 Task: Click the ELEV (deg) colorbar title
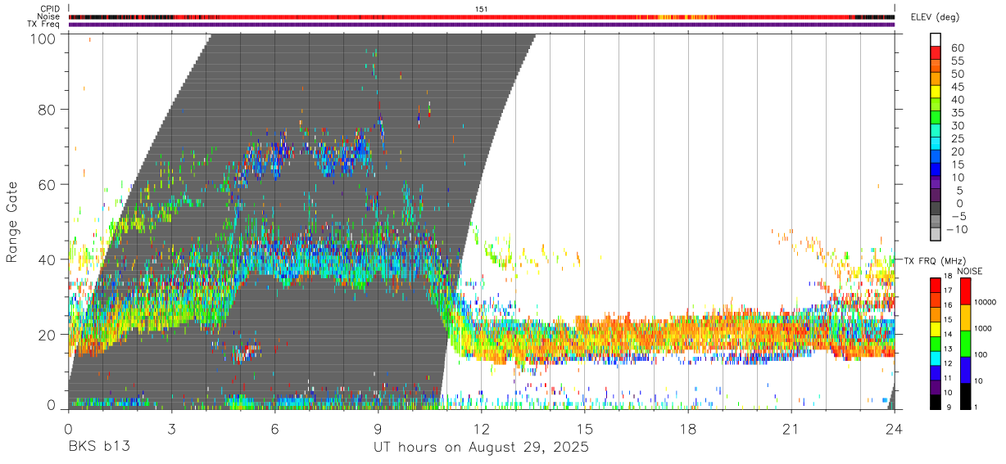(935, 17)
